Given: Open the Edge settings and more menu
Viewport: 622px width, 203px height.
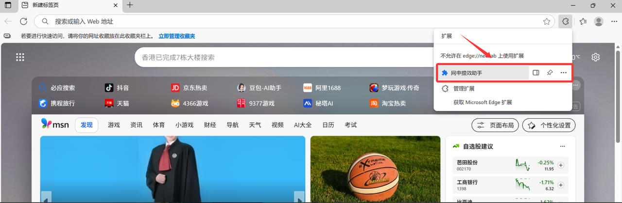Looking at the screenshot, I should pos(613,21).
